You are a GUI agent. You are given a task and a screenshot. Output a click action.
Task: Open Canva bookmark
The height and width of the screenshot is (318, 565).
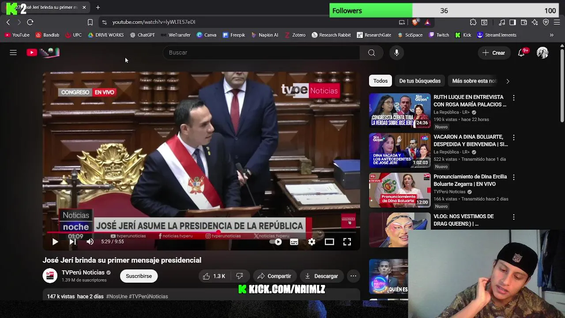point(206,35)
